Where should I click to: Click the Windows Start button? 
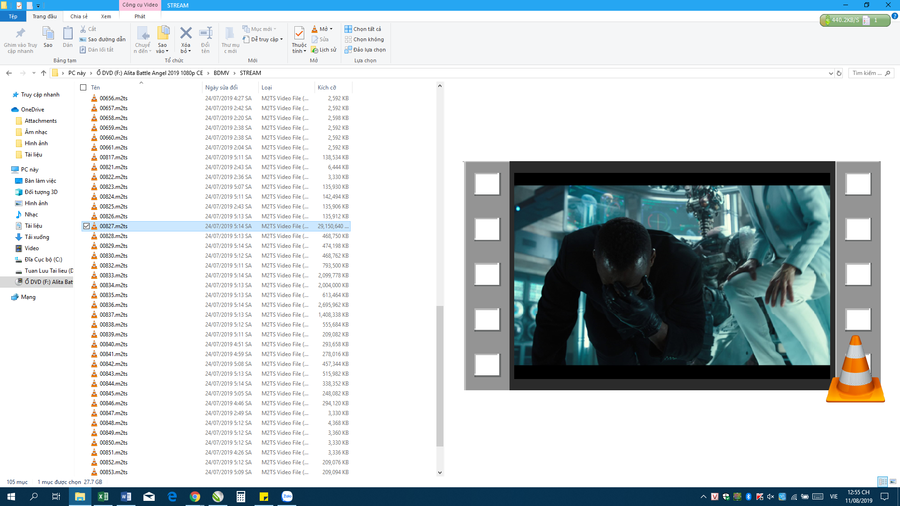[x=11, y=497]
